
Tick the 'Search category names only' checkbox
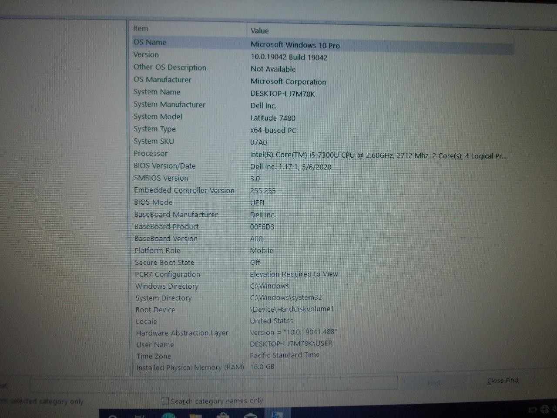tap(165, 401)
